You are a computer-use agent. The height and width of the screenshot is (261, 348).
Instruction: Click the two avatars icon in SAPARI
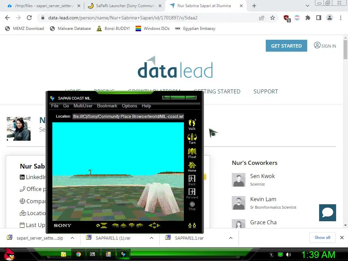coord(192,226)
